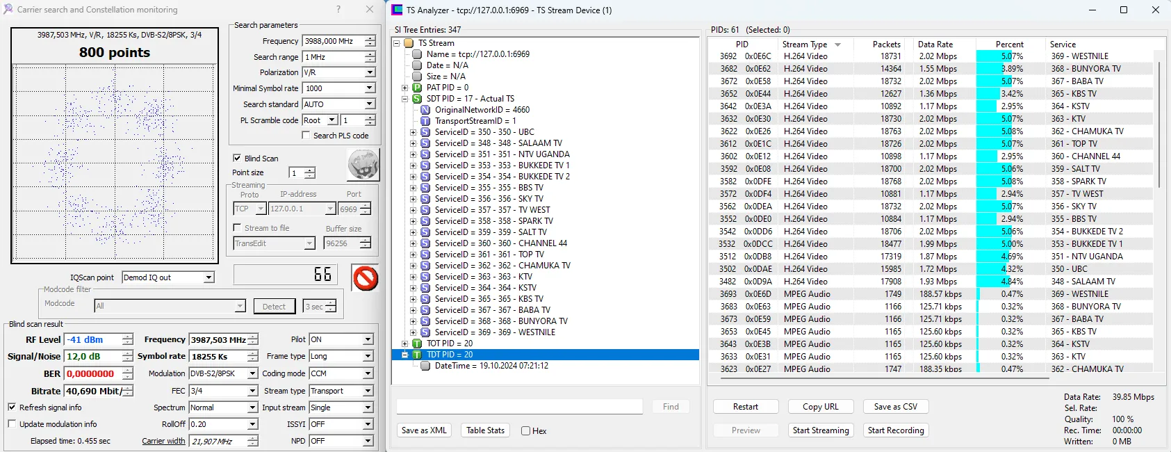Click the Stream Type column header
This screenshot has width=1171, height=452.
click(x=805, y=44)
